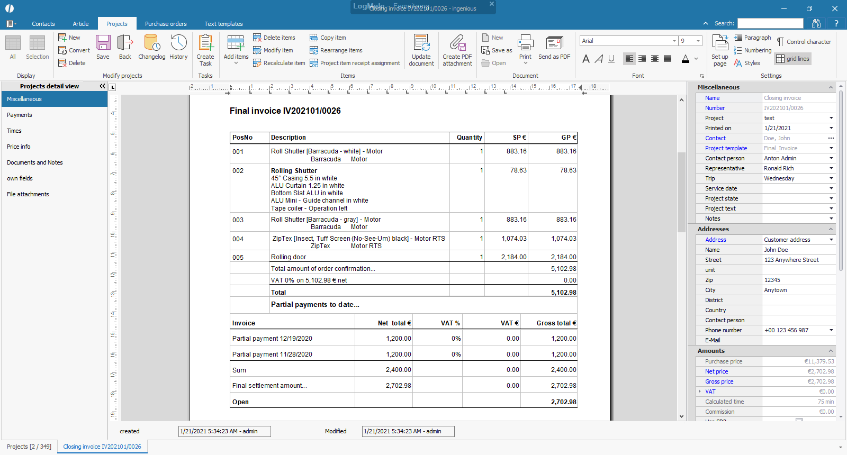The width and height of the screenshot is (847, 455).
Task: Click the Update document icon
Action: (x=421, y=50)
